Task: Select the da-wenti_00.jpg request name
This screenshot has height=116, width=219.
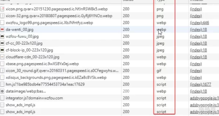Action: click(20, 30)
